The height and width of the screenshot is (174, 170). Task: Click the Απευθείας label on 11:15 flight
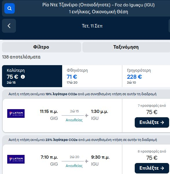tap(74, 120)
